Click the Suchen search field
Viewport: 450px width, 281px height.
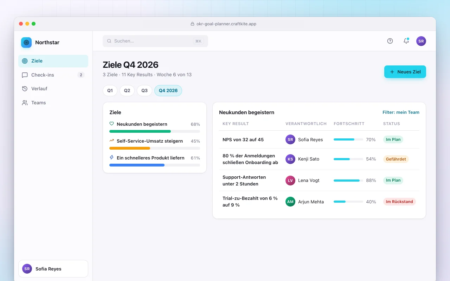pyautogui.click(x=155, y=41)
